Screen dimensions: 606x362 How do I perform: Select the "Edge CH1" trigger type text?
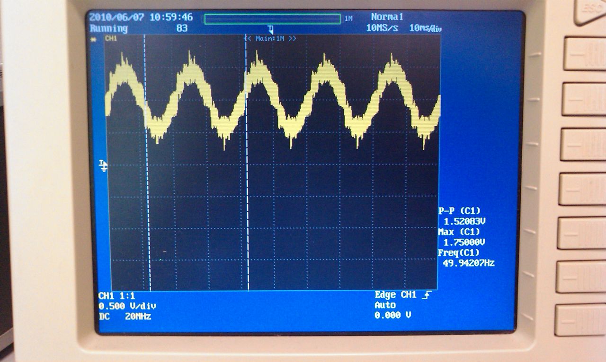point(395,295)
